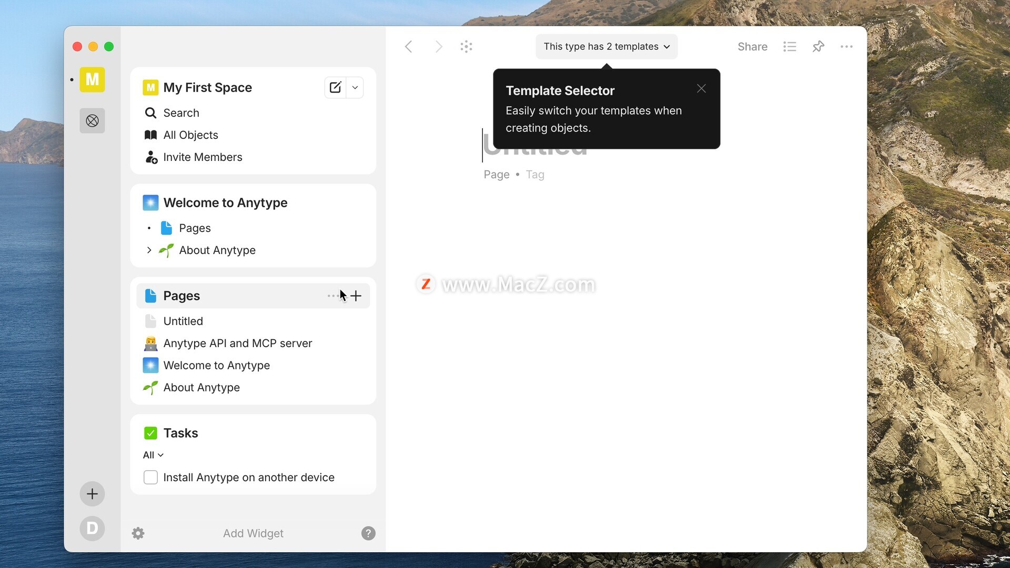
Task: Click the Page type label under title
Action: click(497, 175)
